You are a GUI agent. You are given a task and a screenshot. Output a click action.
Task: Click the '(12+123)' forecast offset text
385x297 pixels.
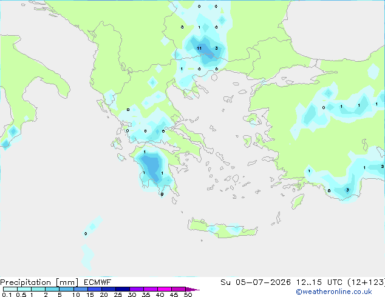pyautogui.click(x=366, y=282)
